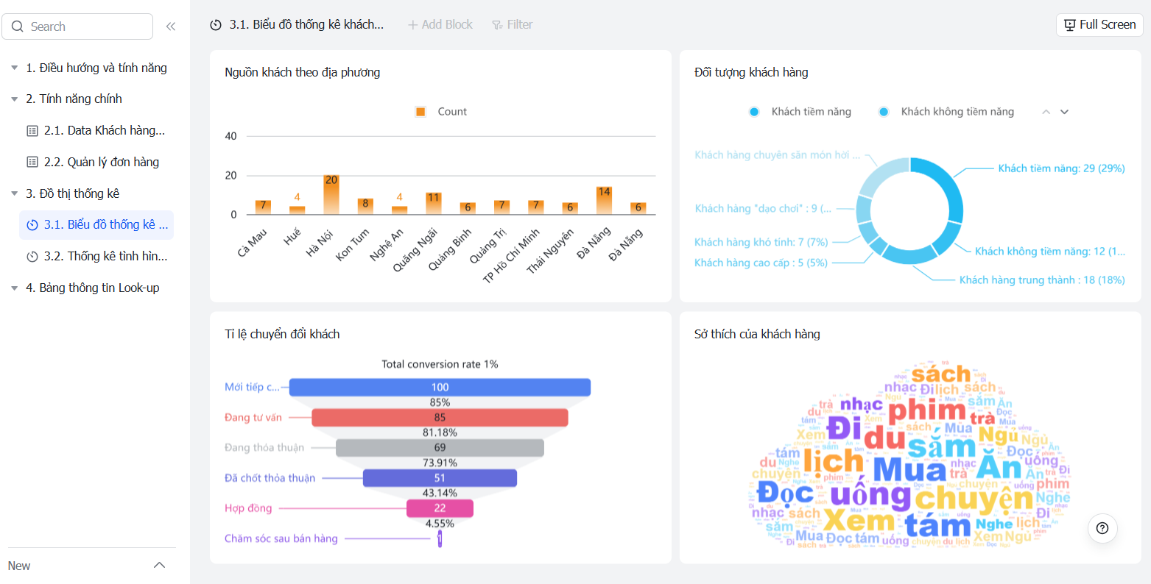This screenshot has width=1151, height=584.
Task: Click the search magnifier icon
Action: (18, 26)
